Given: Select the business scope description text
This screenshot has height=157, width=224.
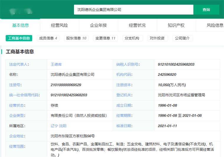Looking at the screenshot, I should tap(132, 149).
